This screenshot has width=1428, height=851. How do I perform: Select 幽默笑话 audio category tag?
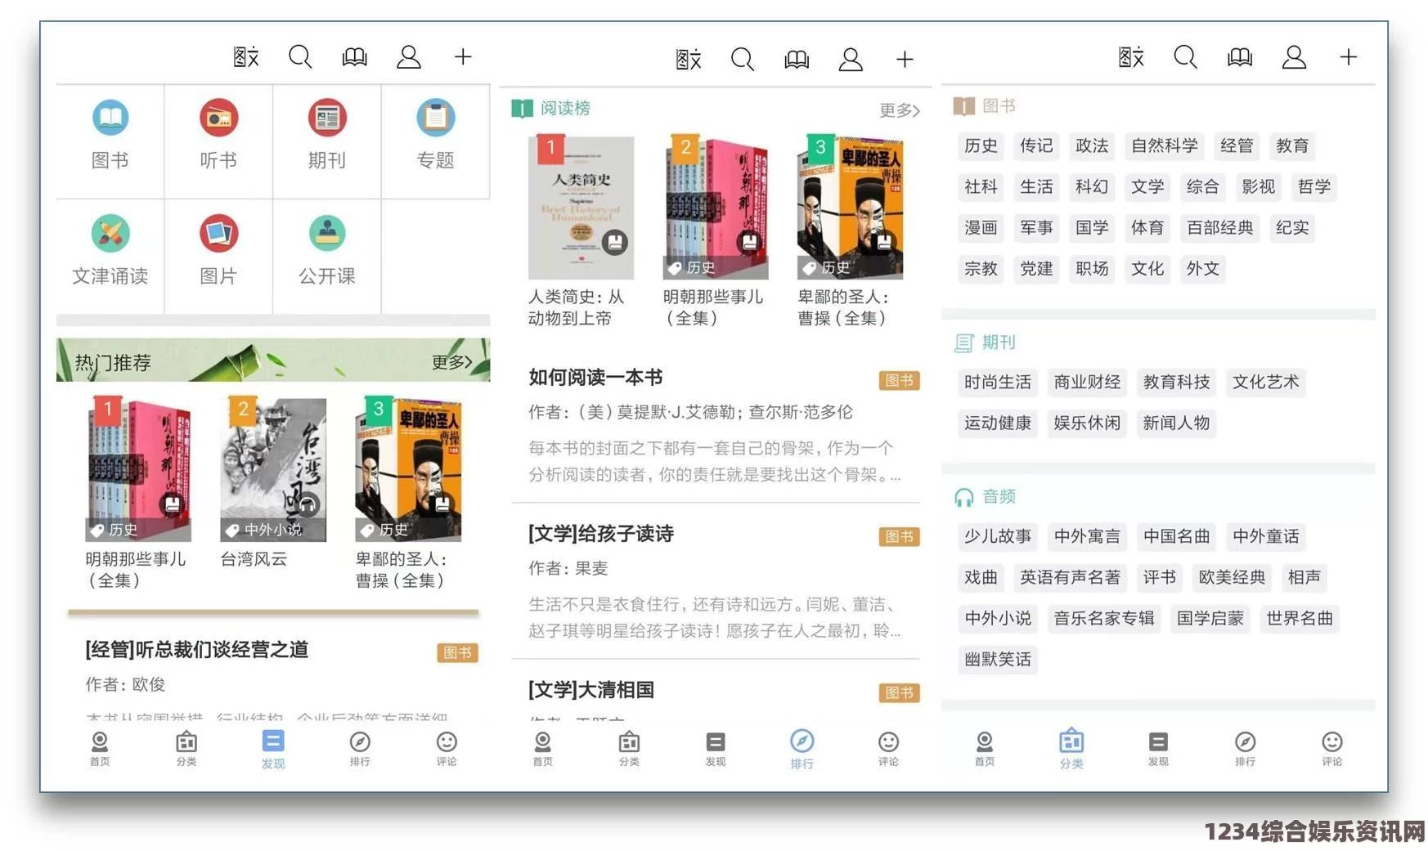click(998, 659)
